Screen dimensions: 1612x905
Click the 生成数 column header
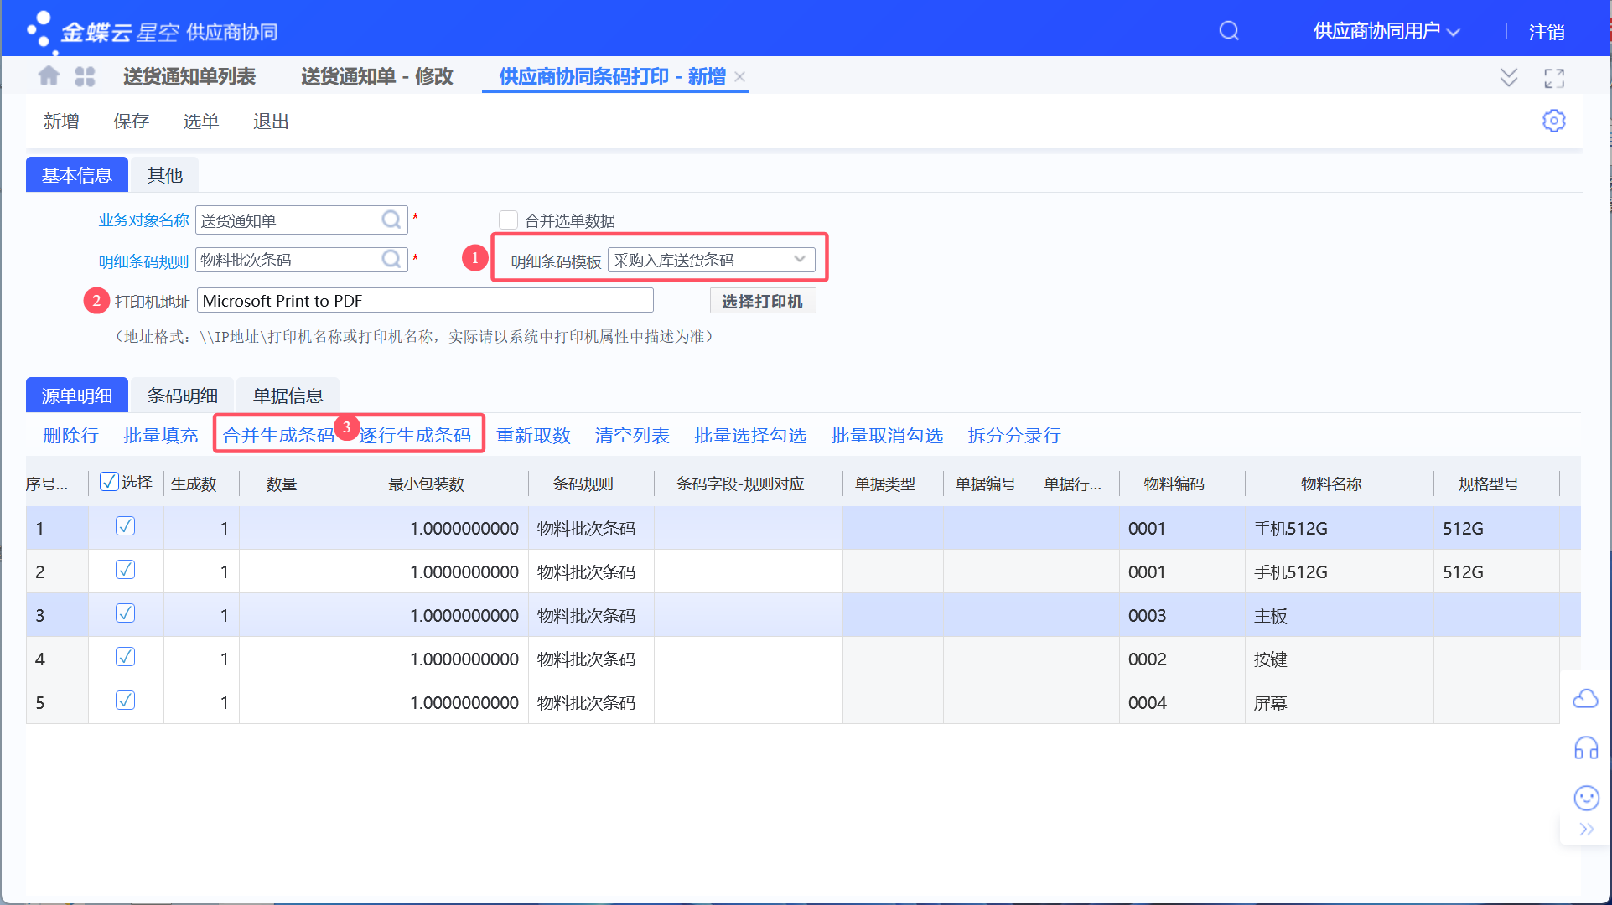[x=194, y=484]
